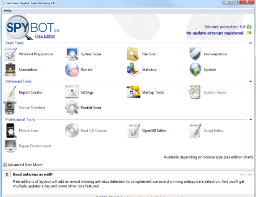Open the Quarantine briefcase icon
The image size is (256, 197).
point(10,70)
